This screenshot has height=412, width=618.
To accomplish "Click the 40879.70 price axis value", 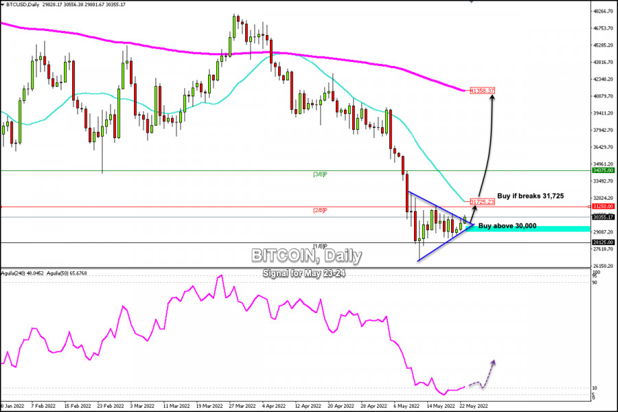I will point(603,96).
